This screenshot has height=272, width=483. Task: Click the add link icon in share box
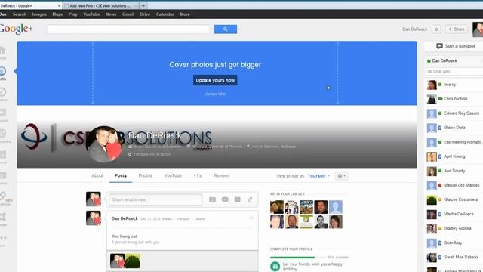(x=250, y=199)
